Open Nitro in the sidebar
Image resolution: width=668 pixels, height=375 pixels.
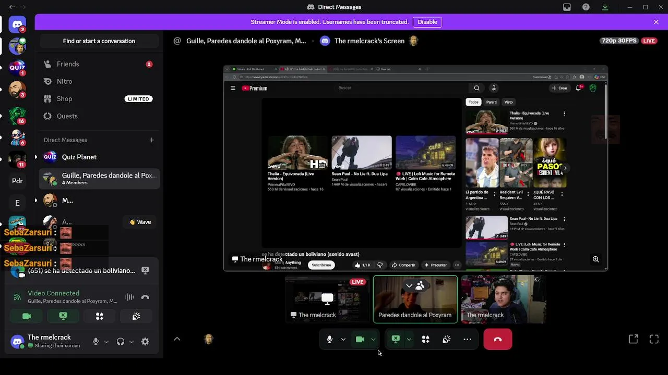(x=99, y=81)
